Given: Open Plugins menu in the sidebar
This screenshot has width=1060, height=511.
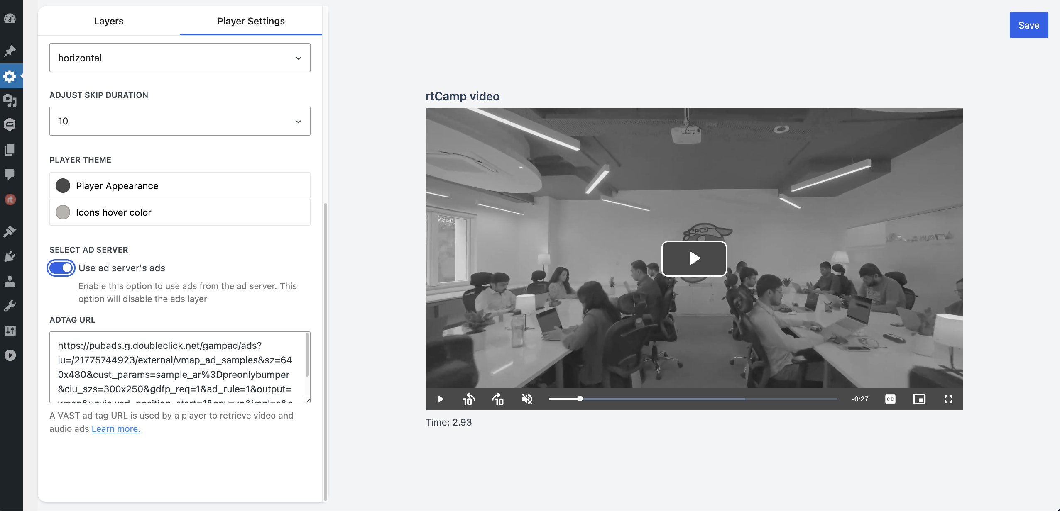Looking at the screenshot, I should click(10, 256).
